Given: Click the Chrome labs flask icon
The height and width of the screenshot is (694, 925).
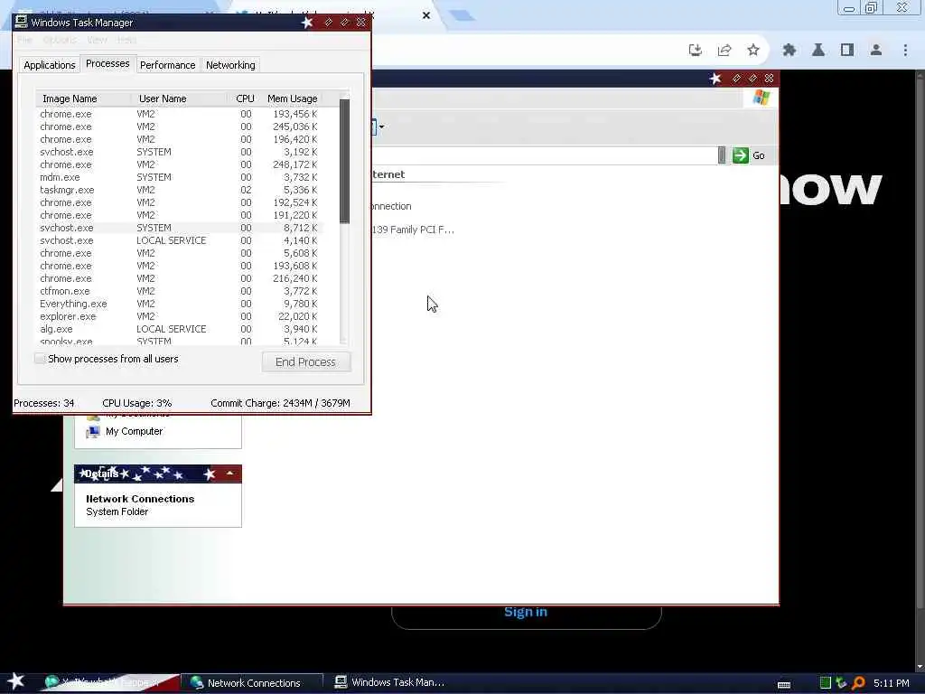Looking at the screenshot, I should click(818, 51).
